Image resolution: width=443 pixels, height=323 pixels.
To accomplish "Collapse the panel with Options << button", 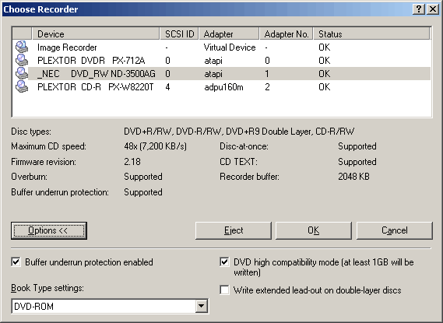I will (x=49, y=230).
